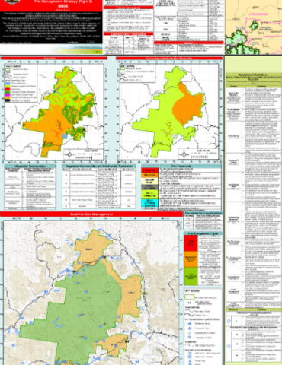Click the orange area on Fire Regime map

[187, 104]
